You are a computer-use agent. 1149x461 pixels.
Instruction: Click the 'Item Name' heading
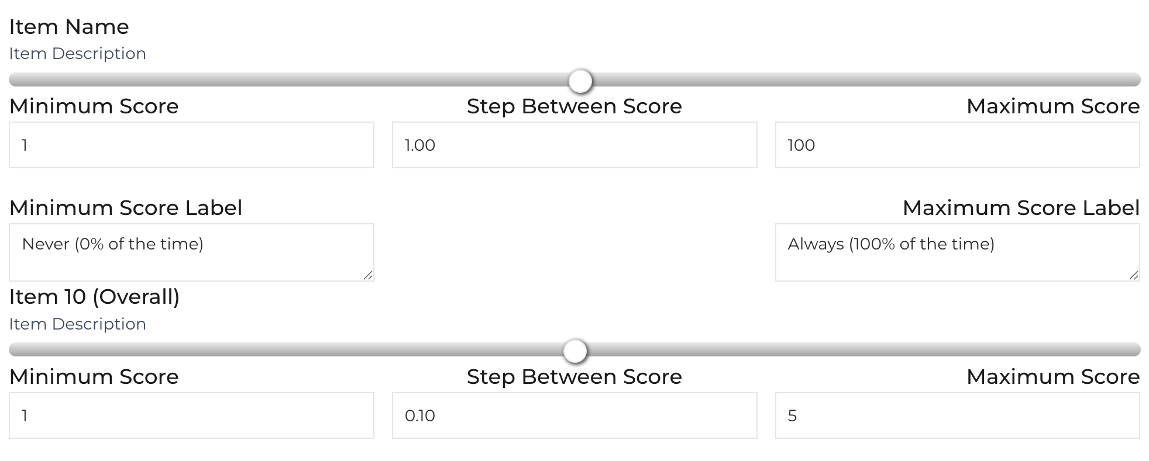click(x=69, y=27)
